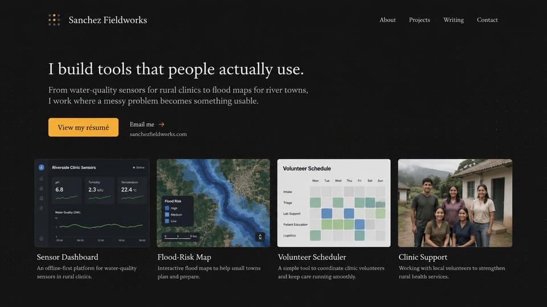Click the gear icon at sensor sidebar bottom
This screenshot has height=307, width=547.
point(41,239)
